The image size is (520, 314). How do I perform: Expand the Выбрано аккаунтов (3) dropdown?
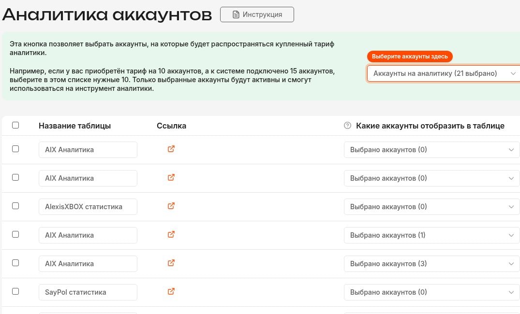tap(431, 264)
